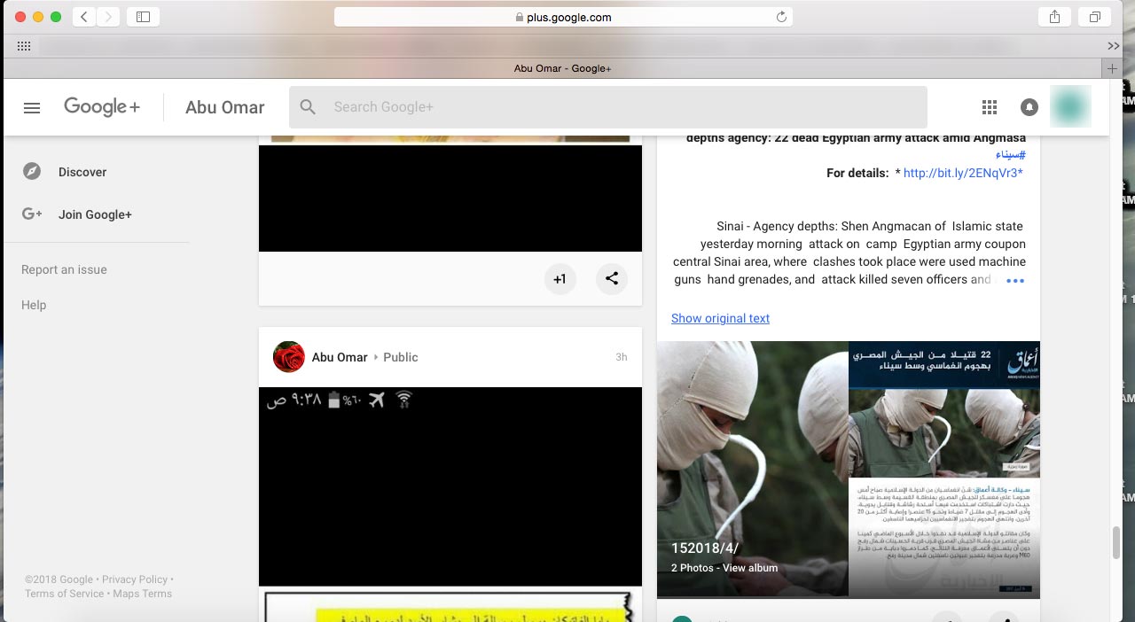This screenshot has width=1135, height=622.
Task: Expand the truncated post text ellipsis
Action: [x=1015, y=281]
